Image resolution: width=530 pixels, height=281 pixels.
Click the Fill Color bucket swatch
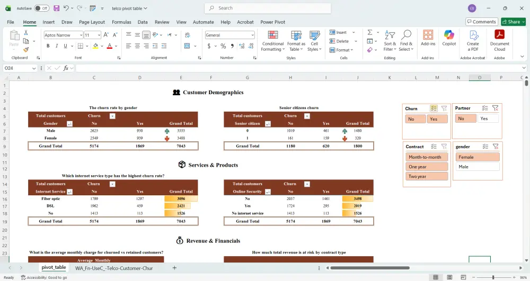coord(95,46)
